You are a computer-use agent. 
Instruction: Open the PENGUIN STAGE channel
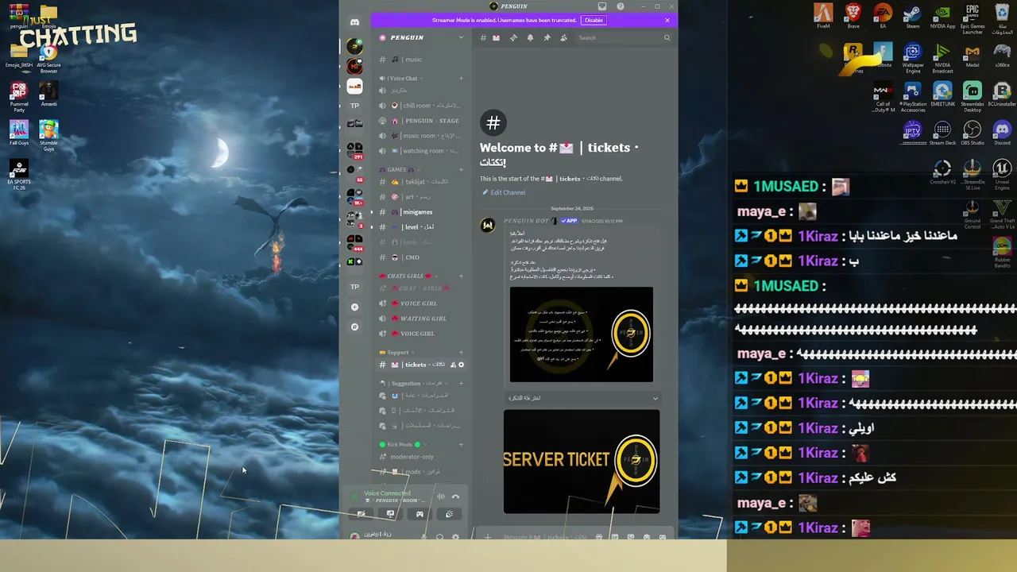(x=421, y=121)
